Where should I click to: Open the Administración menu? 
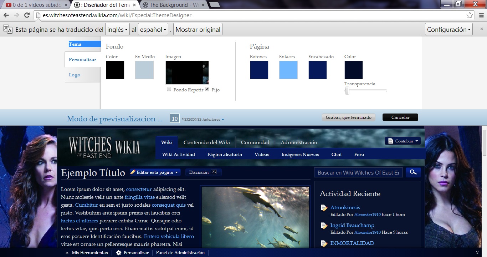click(299, 142)
